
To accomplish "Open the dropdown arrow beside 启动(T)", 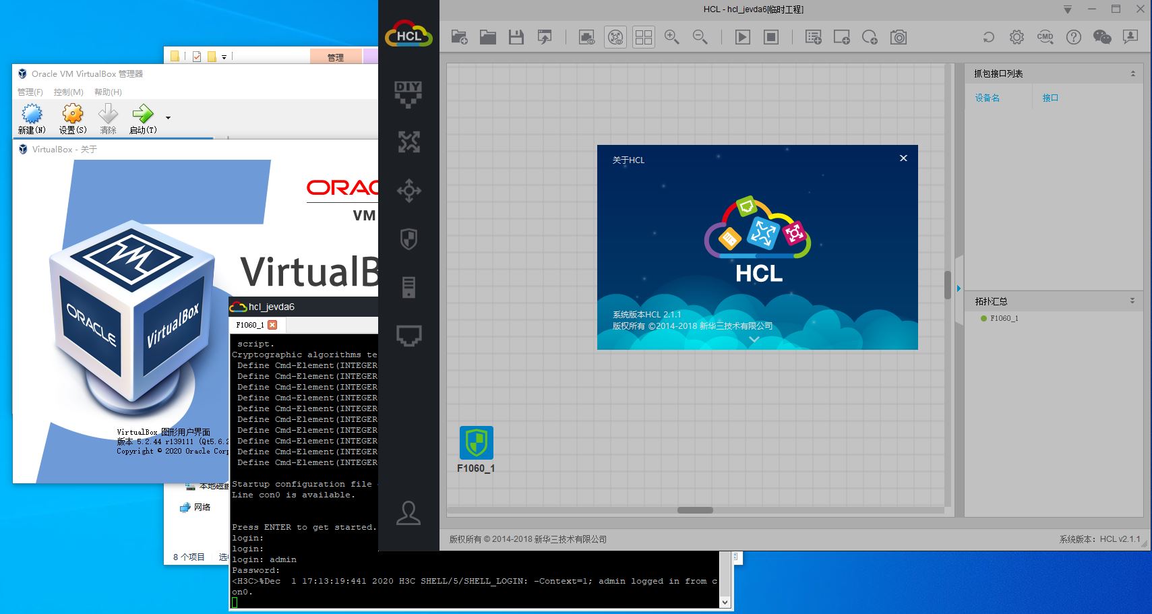I will point(168,118).
